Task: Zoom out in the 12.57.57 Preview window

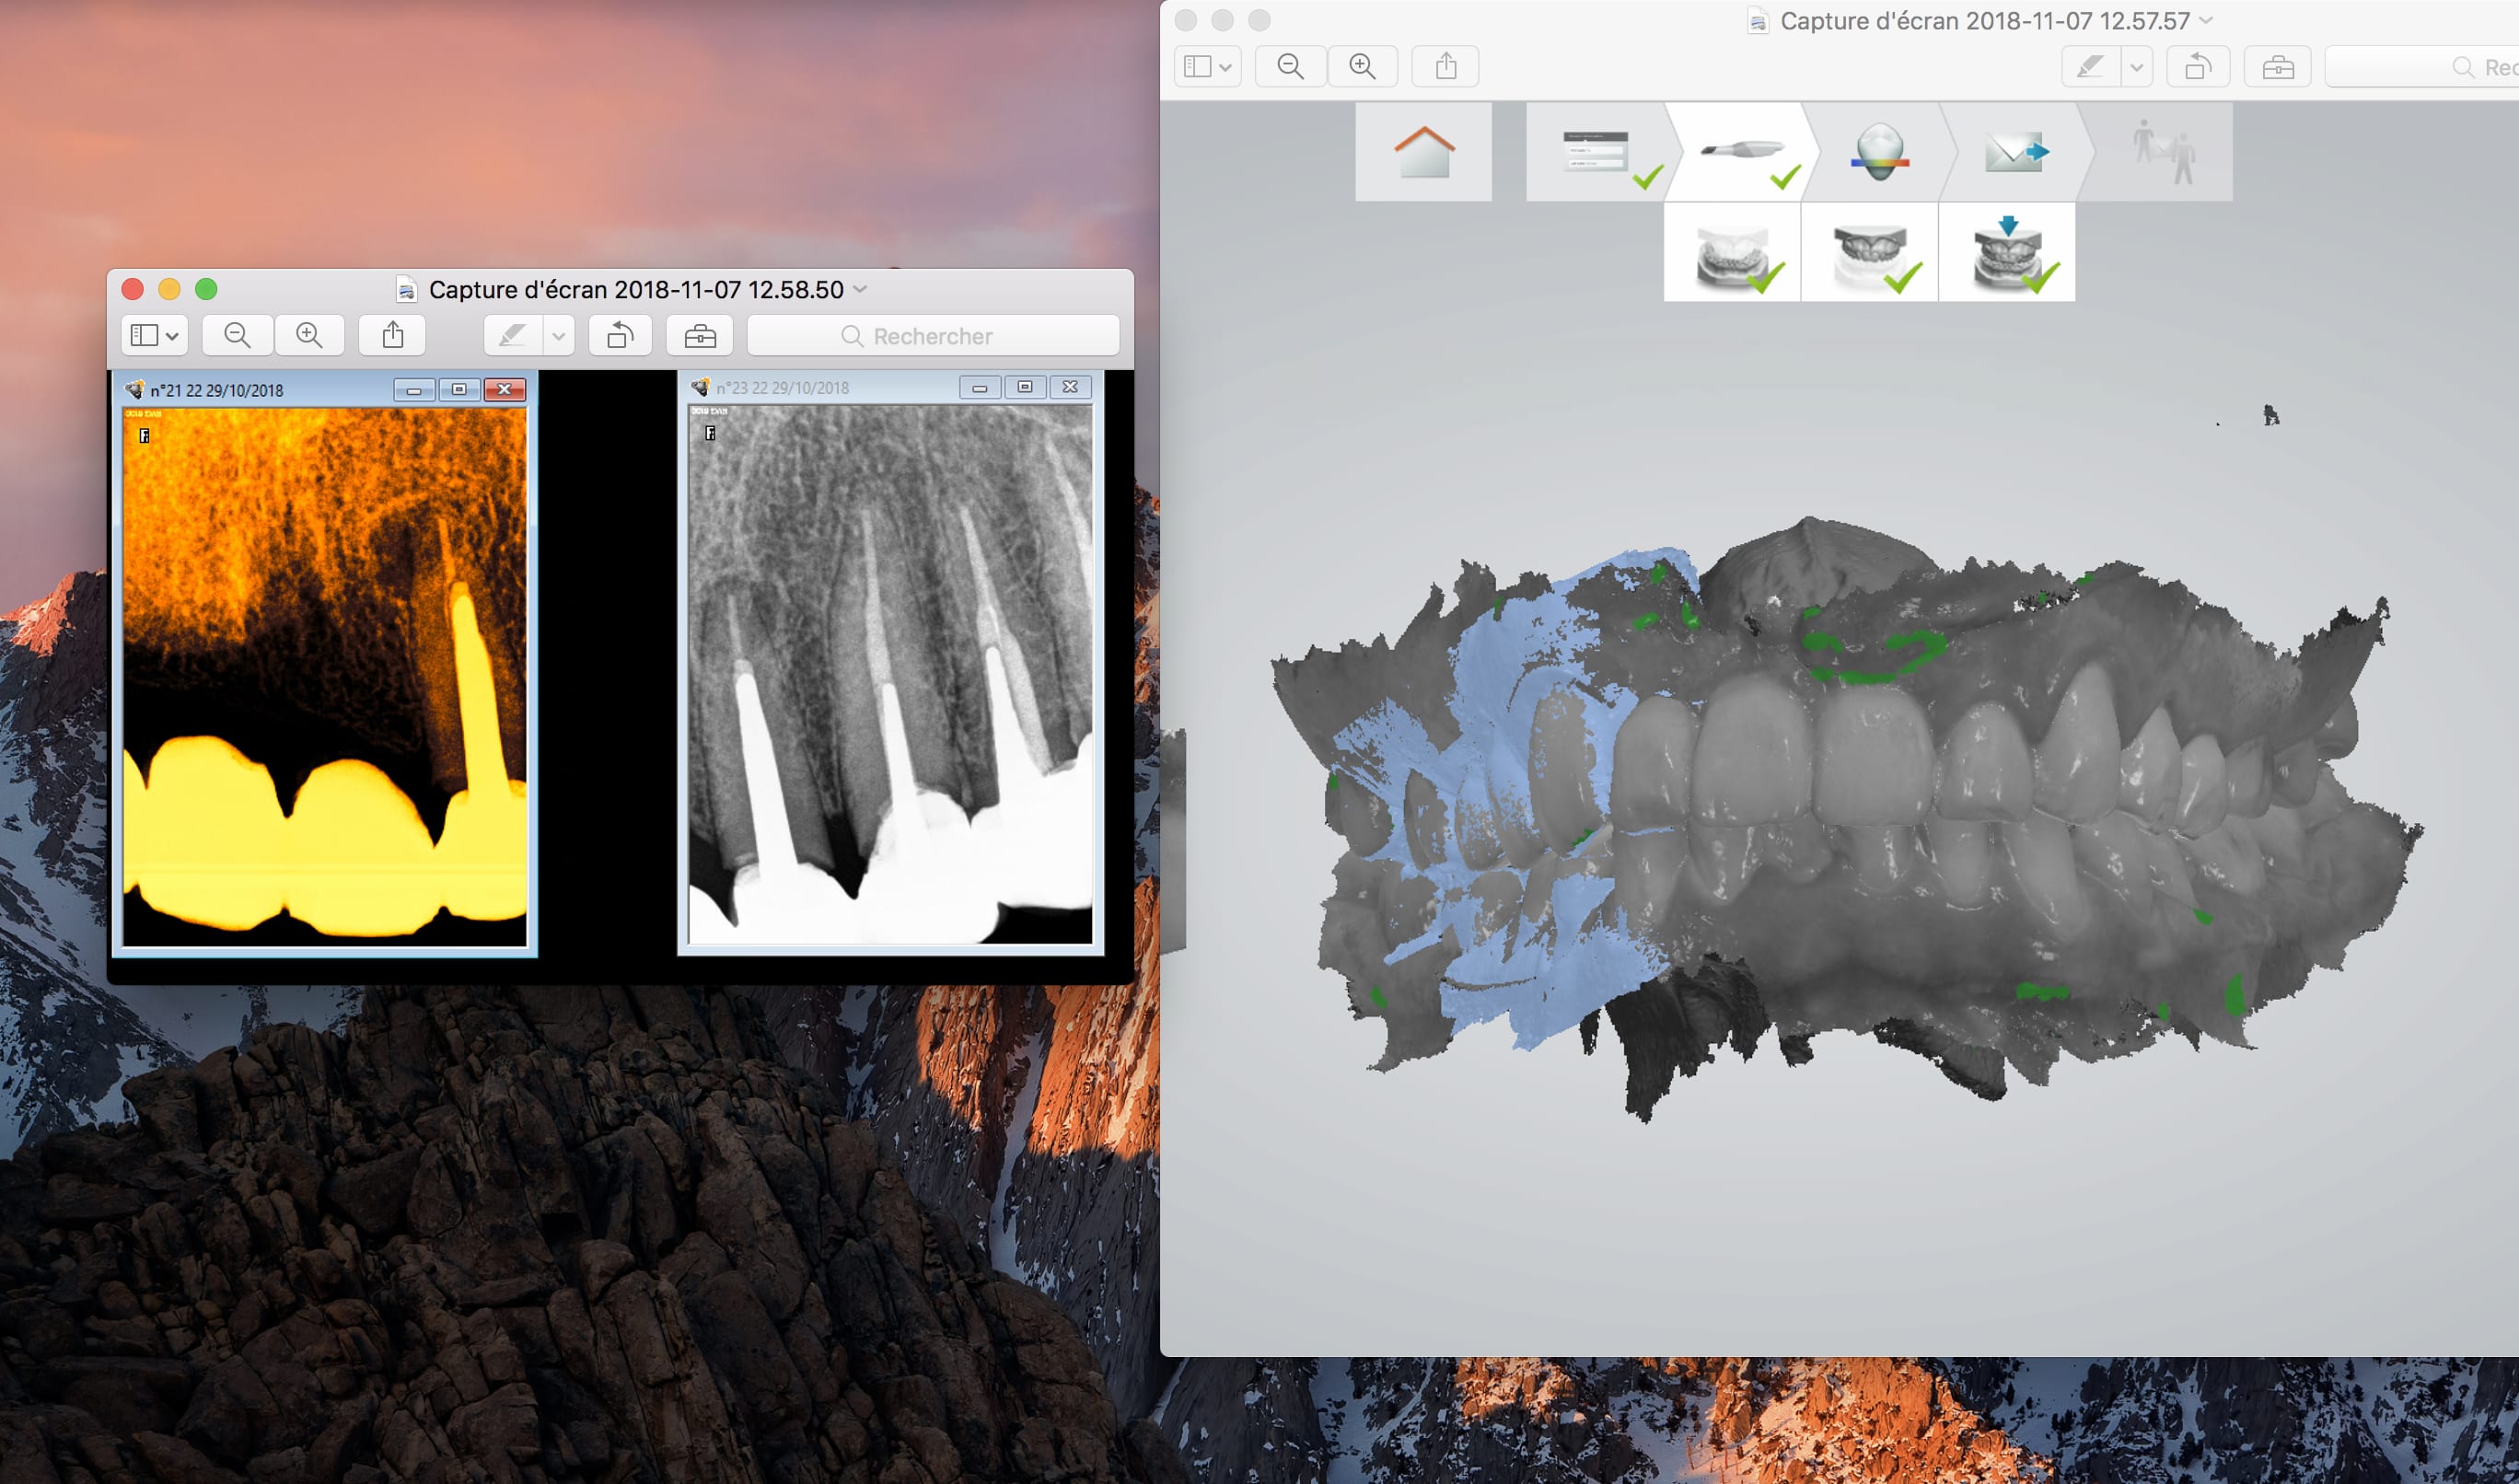Action: 1290,66
